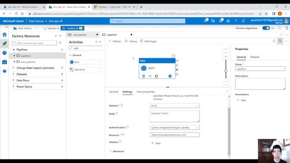Open the Data Factory switcher dropdown
The height and width of the screenshot is (163, 290).
click(x=25, y=28)
